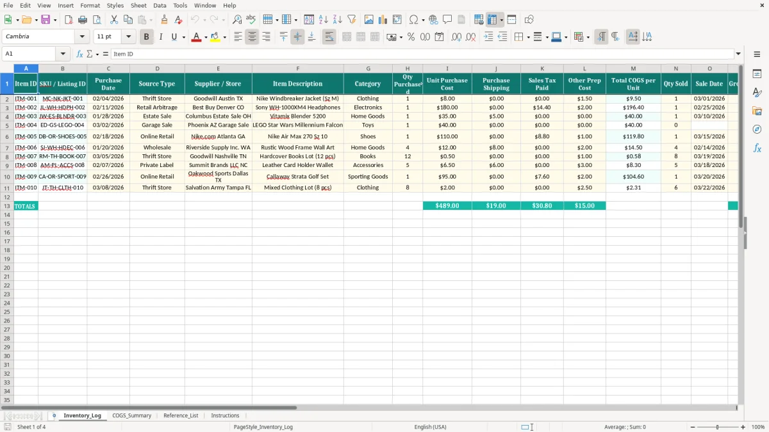Open the Properties sidebar panel
769x432 pixels.
(x=757, y=74)
